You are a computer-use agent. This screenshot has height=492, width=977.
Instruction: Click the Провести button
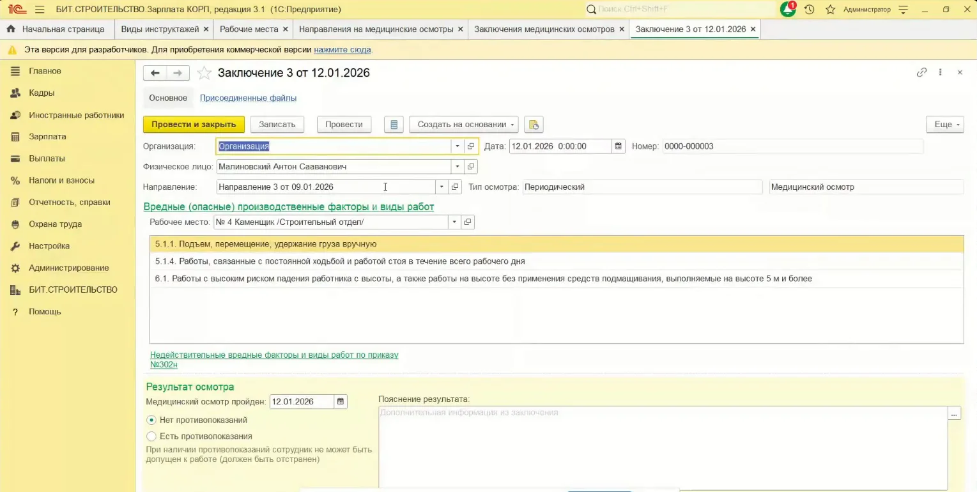(344, 125)
